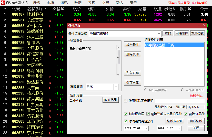Open the 问达 menu
Image resolution: width=212 pixels, height=137 pixels.
coord(119,3)
